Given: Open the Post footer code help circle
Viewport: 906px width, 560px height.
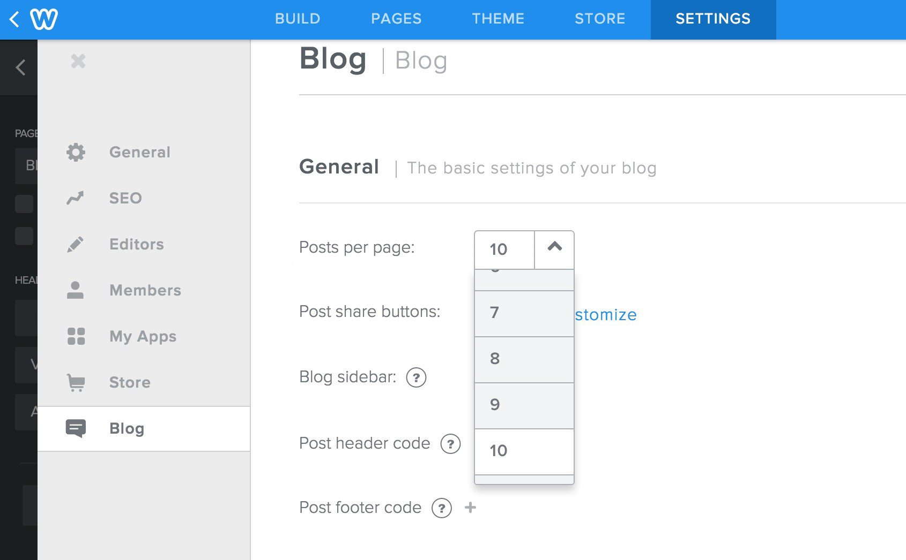Looking at the screenshot, I should [x=441, y=508].
